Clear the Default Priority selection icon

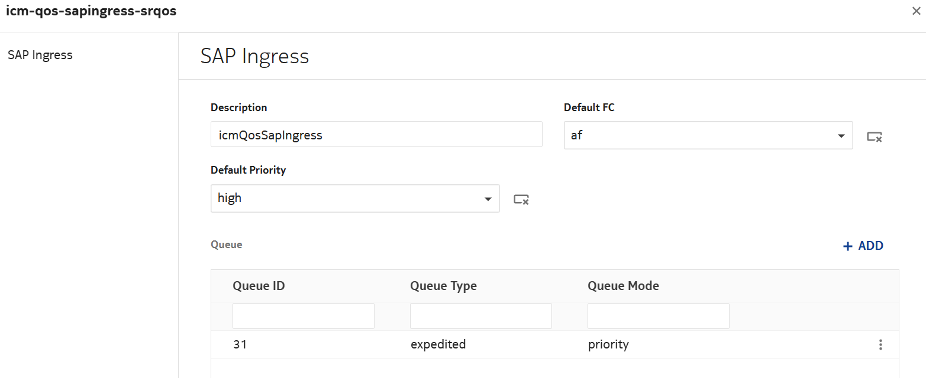(x=521, y=200)
